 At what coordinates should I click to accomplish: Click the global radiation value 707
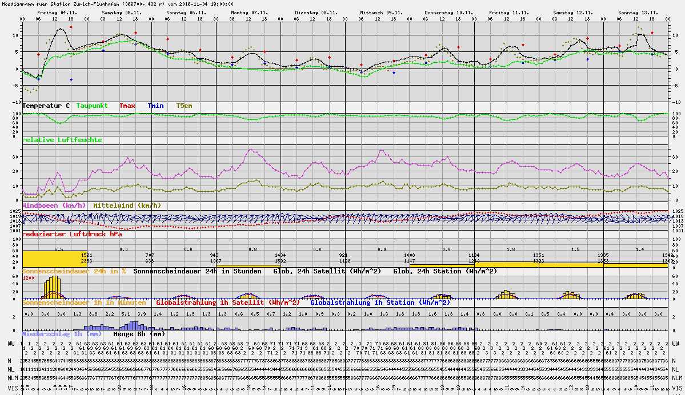pos(150,255)
